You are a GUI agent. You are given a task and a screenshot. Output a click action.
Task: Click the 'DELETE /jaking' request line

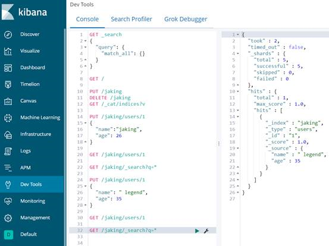(x=110, y=98)
